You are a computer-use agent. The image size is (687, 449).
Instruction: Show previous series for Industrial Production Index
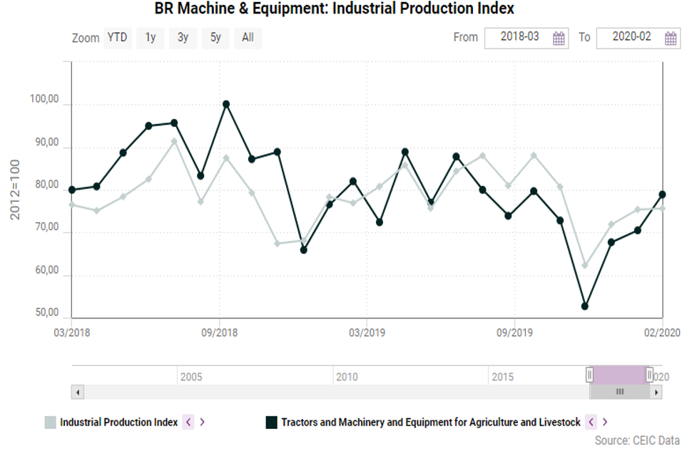pyautogui.click(x=188, y=423)
